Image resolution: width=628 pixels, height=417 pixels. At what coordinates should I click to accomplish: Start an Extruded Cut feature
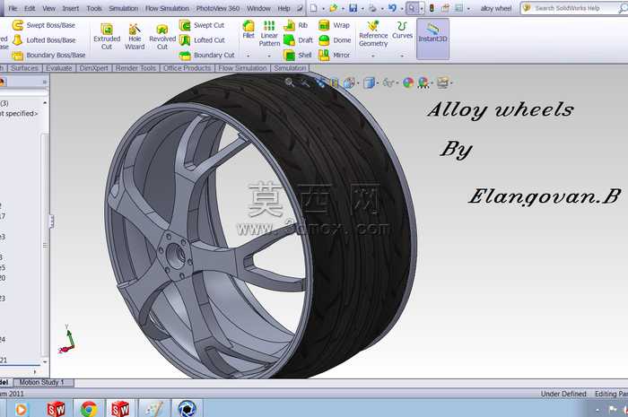(x=107, y=37)
